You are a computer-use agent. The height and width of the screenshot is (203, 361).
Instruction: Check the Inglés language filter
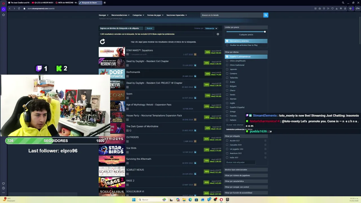click(x=227, y=103)
